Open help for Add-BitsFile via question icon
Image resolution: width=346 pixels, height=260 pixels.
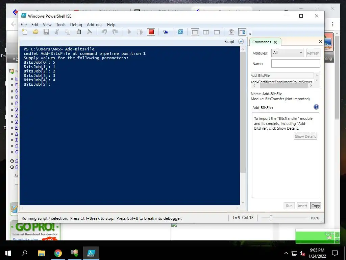tap(316, 107)
